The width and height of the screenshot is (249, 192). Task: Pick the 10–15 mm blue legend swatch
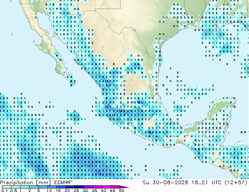(52, 187)
